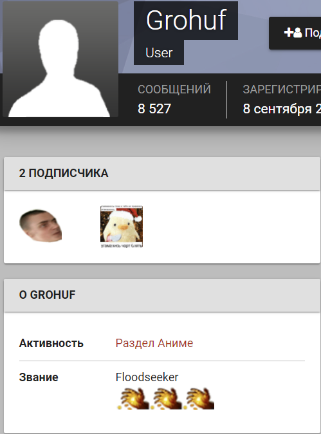Screen dimensions: 321x434
Task: Open the Santa-hat chick subscriber avatar
Action: click(122, 227)
